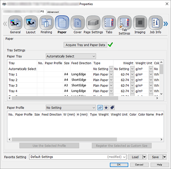Open Tray 3 Weight dropdown arrow
The height and width of the screenshot is (169, 171).
pyautogui.click(x=132, y=85)
